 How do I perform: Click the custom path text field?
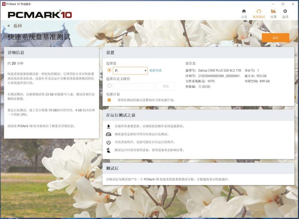134,86
